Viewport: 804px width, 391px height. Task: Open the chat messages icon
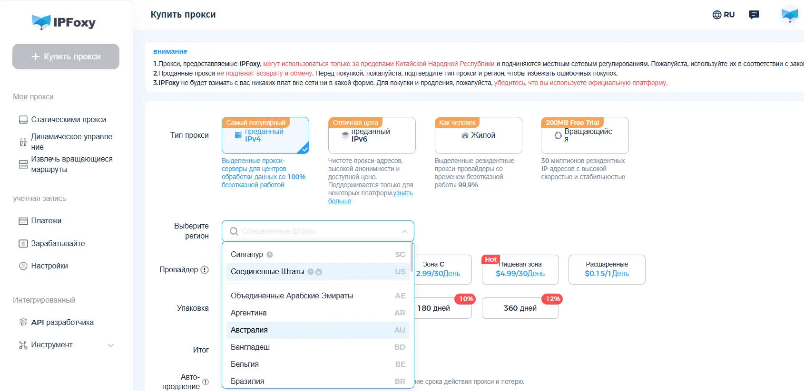click(x=754, y=15)
